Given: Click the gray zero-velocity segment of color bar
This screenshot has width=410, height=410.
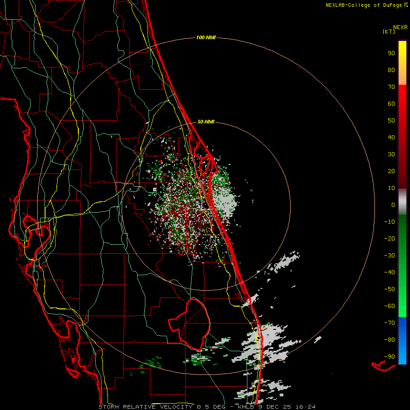Looking at the screenshot, I should (402, 202).
